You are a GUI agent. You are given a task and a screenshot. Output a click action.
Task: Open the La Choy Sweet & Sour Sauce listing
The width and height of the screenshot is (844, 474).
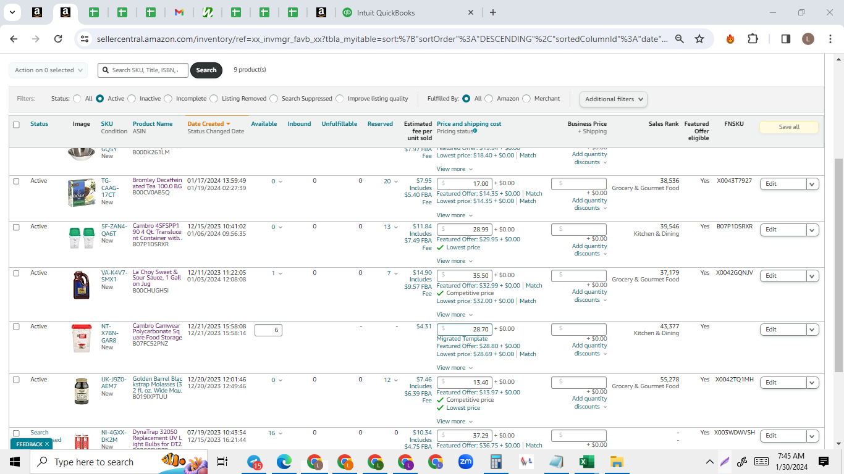click(157, 279)
